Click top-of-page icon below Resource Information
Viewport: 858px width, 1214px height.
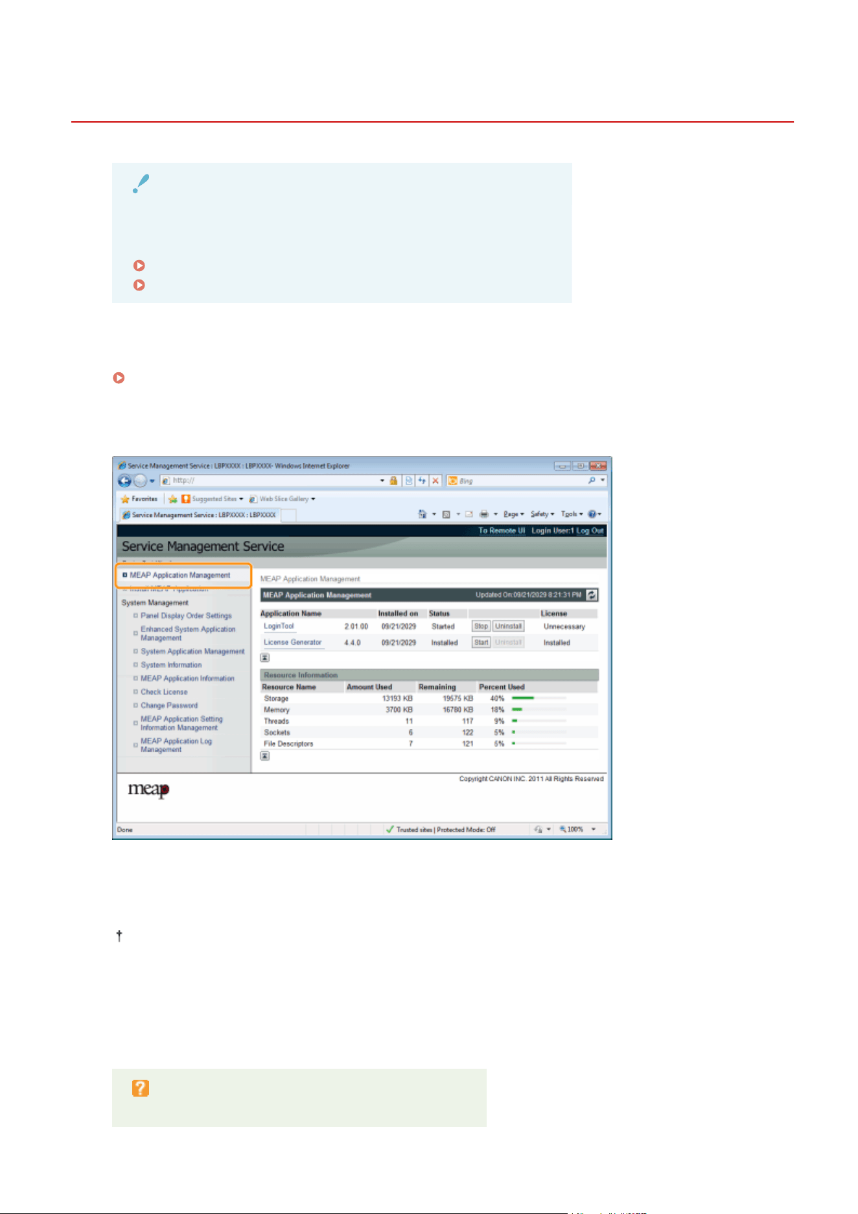tap(265, 756)
